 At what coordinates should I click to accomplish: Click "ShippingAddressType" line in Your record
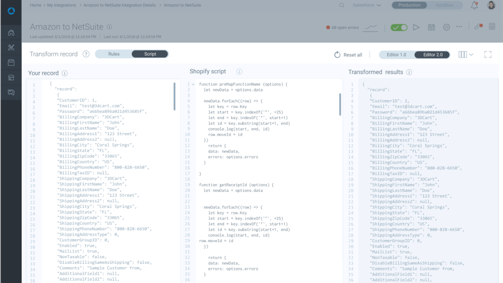click(88, 235)
